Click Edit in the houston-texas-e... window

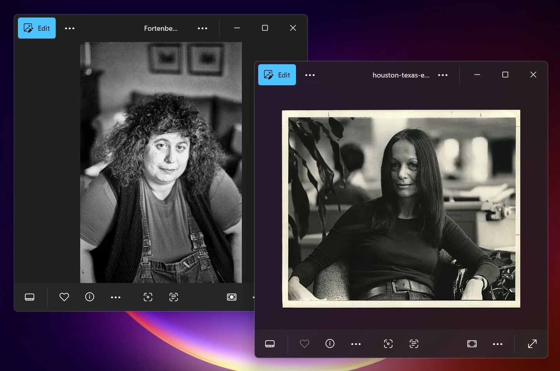277,75
